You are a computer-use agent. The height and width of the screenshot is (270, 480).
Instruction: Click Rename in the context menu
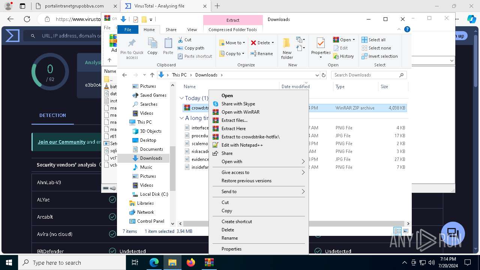(x=229, y=238)
